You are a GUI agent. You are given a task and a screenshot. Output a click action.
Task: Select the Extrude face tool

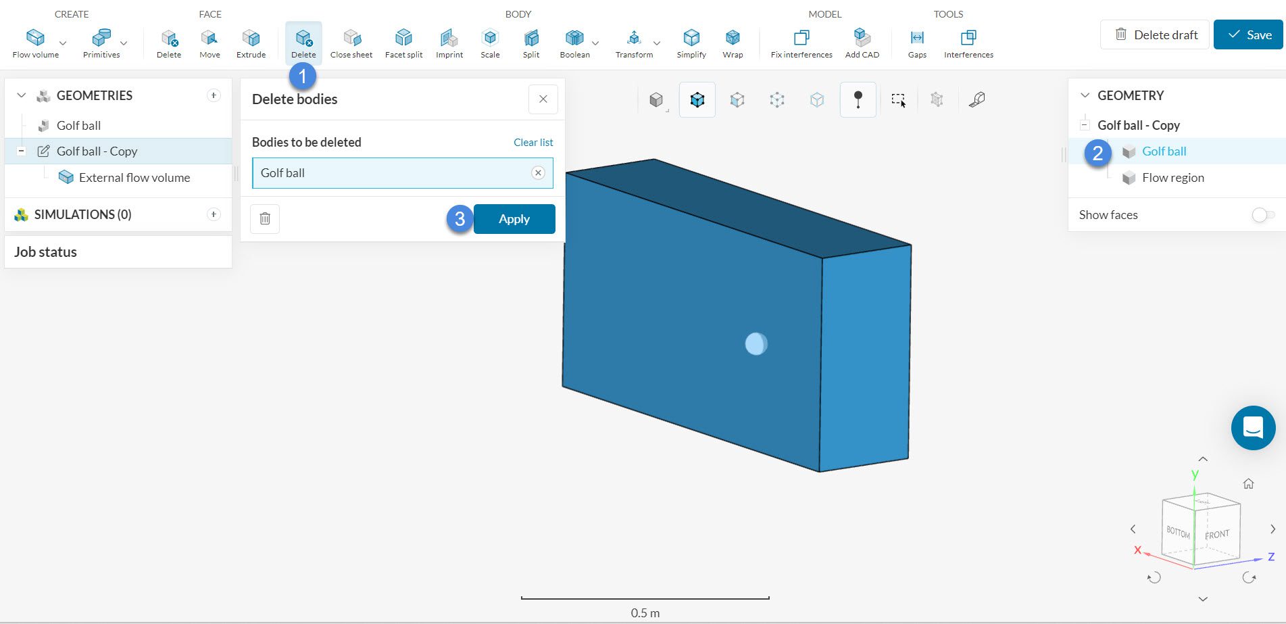click(251, 43)
